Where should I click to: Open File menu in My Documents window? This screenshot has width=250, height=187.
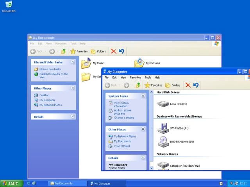(32, 44)
